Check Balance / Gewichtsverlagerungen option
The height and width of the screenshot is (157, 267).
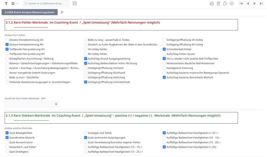pyautogui.click(x=7, y=63)
